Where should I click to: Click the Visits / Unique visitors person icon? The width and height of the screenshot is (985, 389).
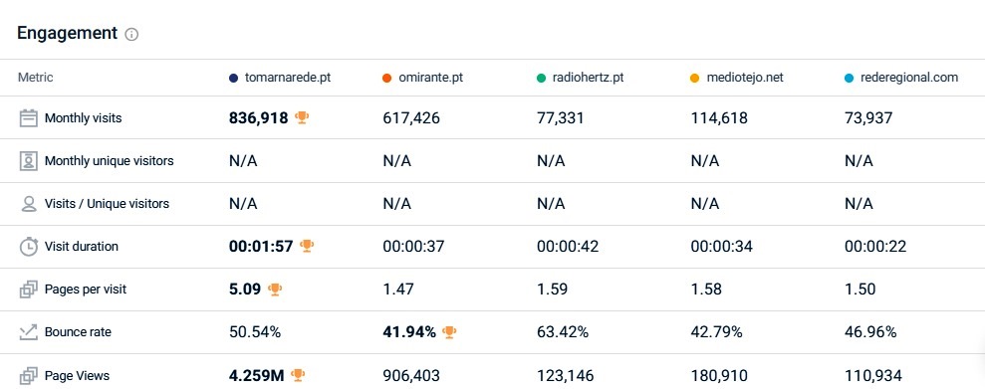point(29,204)
